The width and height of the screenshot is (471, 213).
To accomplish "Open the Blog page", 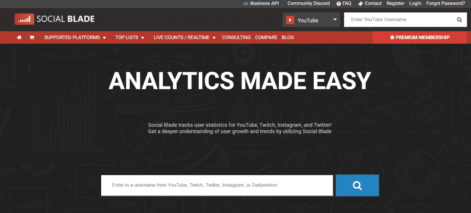I will click(288, 38).
